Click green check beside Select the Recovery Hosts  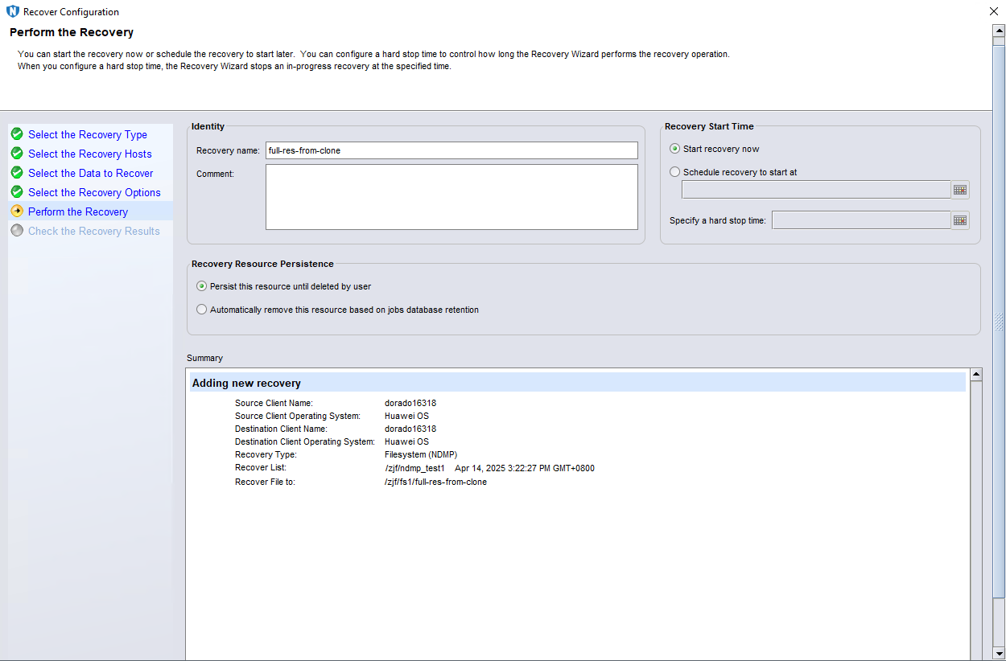tap(17, 154)
